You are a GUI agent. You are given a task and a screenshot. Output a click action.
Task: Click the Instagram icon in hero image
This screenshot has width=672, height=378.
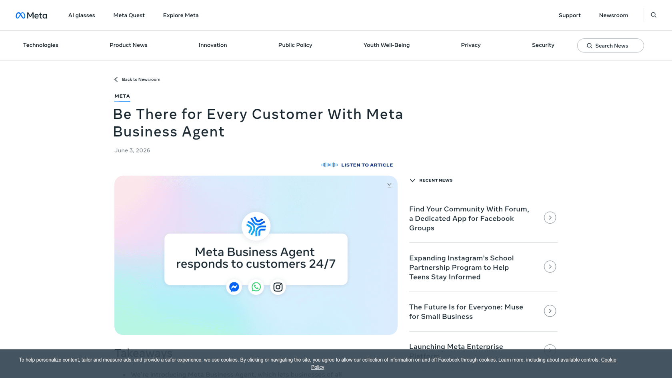point(278,287)
